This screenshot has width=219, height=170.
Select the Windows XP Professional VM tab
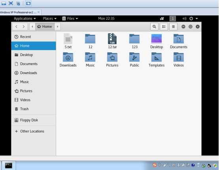point(21,12)
